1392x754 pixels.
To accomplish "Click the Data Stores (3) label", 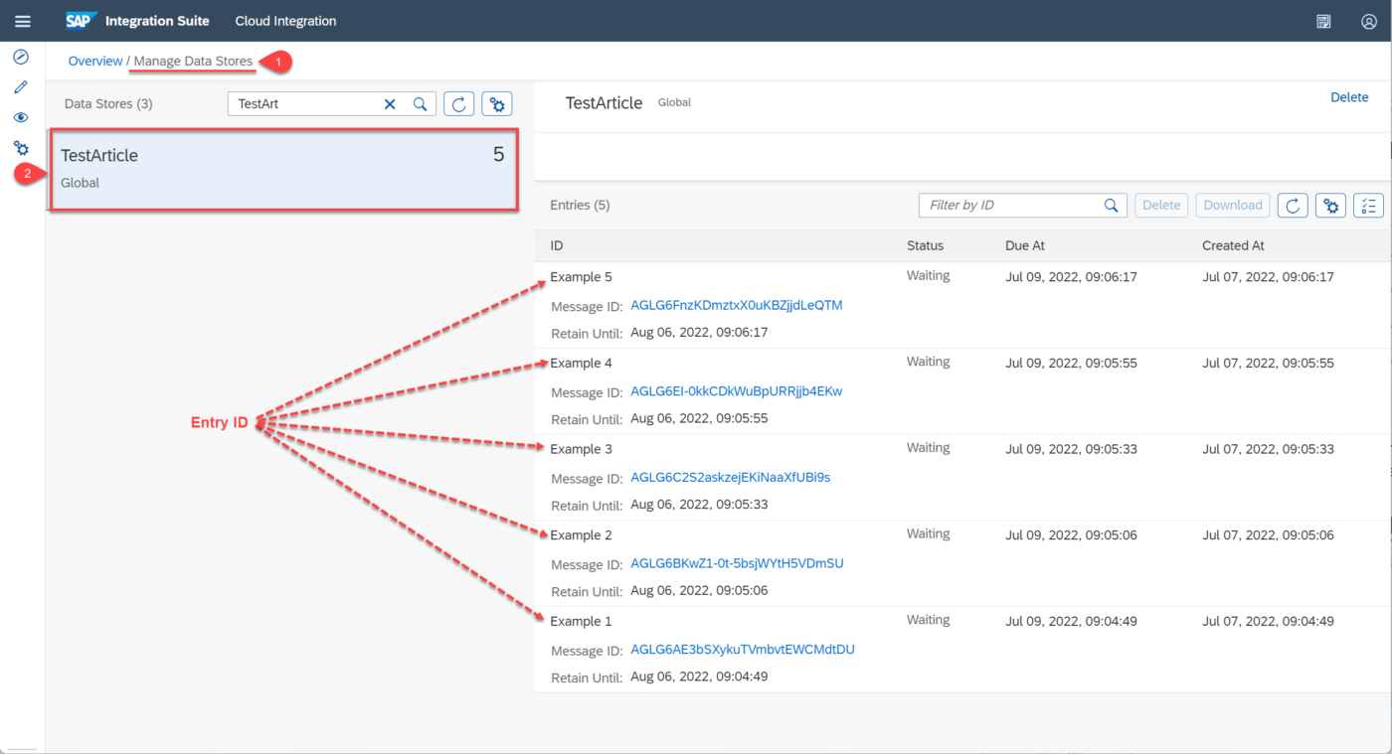I will point(108,103).
